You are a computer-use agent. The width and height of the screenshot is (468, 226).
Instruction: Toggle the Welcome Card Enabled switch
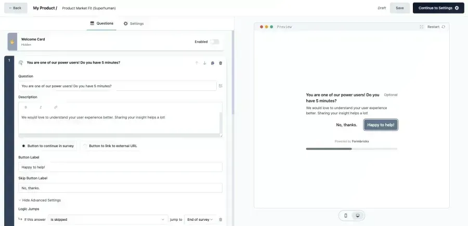coord(215,42)
